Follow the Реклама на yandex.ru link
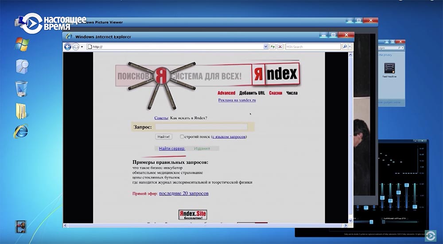443x244 pixels. click(237, 100)
